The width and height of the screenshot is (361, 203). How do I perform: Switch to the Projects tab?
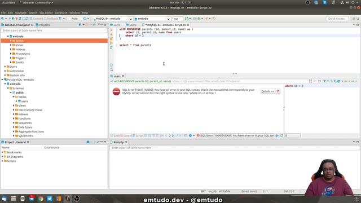43,25
